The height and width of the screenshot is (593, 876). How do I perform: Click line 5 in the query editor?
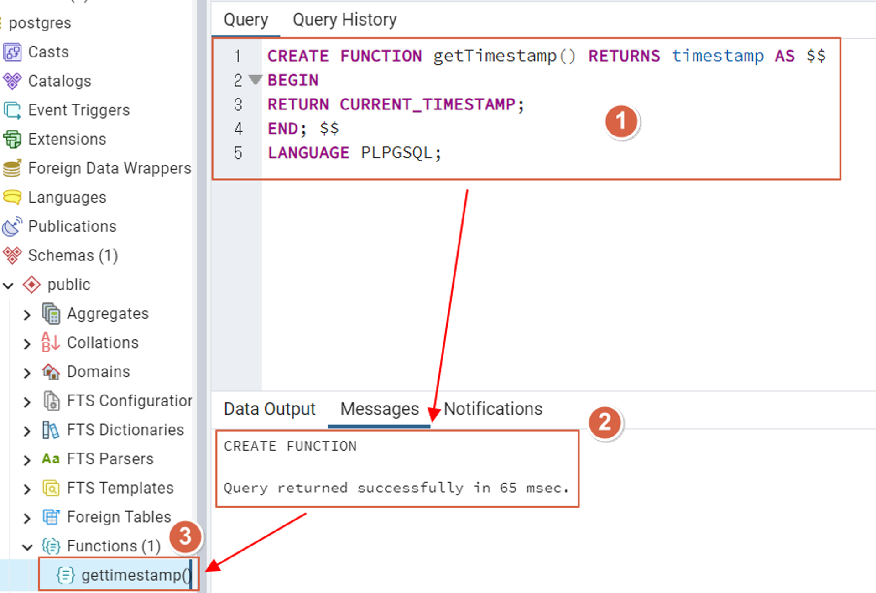pyautogui.click(x=355, y=153)
